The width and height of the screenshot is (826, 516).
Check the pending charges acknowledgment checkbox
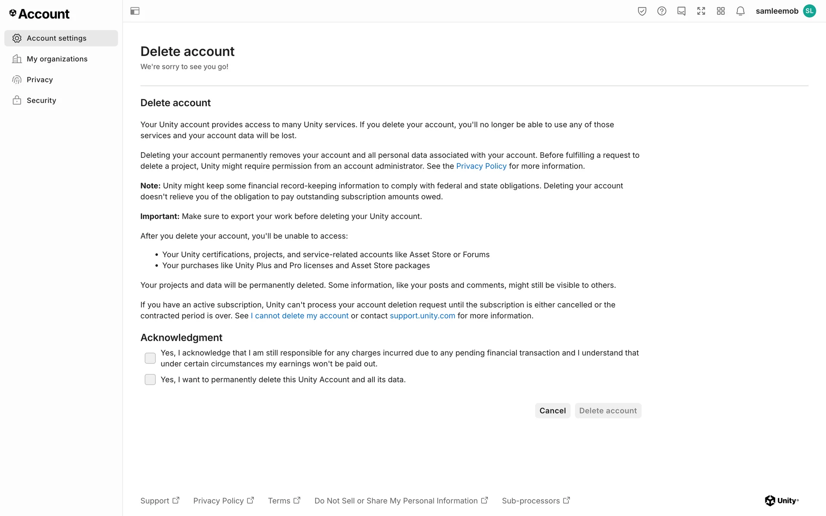[150, 358]
